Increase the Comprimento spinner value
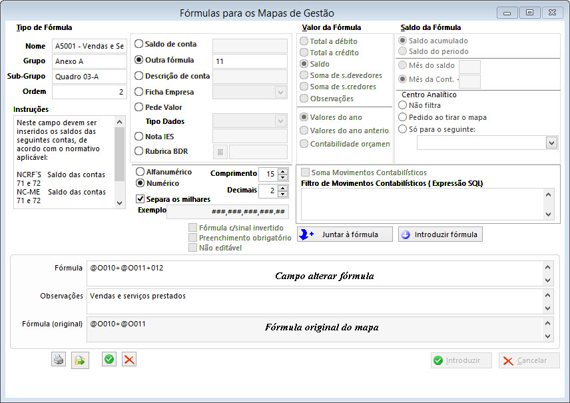 point(283,171)
